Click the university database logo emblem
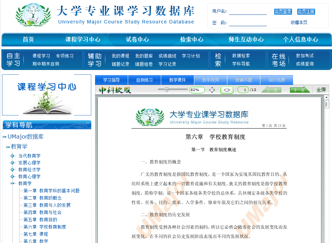The image size is (332, 243). click(33, 15)
